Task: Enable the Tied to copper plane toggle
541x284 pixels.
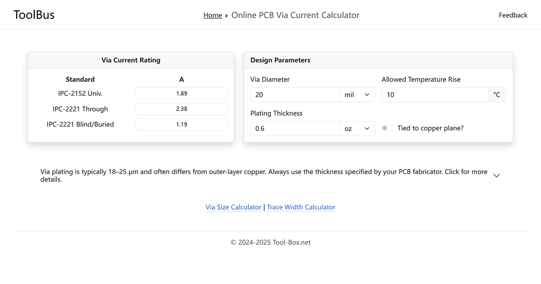Action: 387,128
